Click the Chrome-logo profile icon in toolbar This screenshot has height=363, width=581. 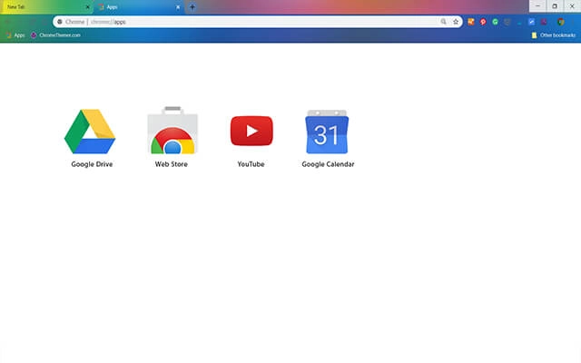tap(561, 22)
